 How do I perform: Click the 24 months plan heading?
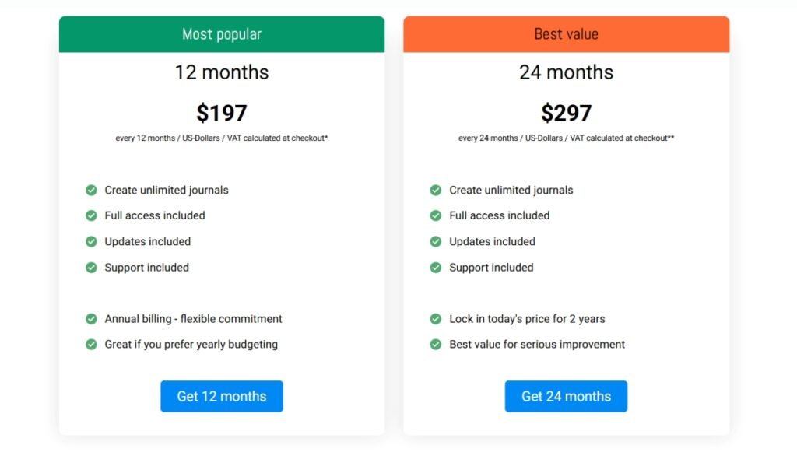566,72
